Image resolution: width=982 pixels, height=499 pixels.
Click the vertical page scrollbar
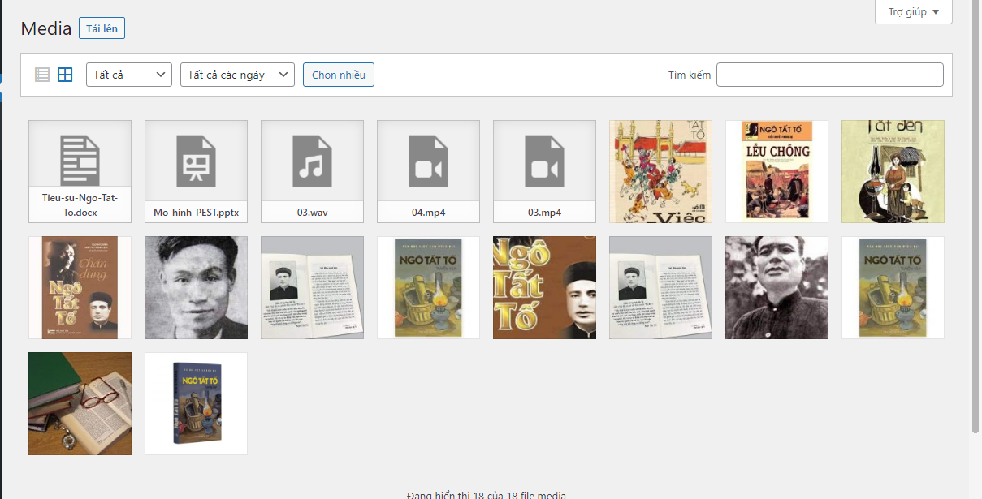pos(976,219)
